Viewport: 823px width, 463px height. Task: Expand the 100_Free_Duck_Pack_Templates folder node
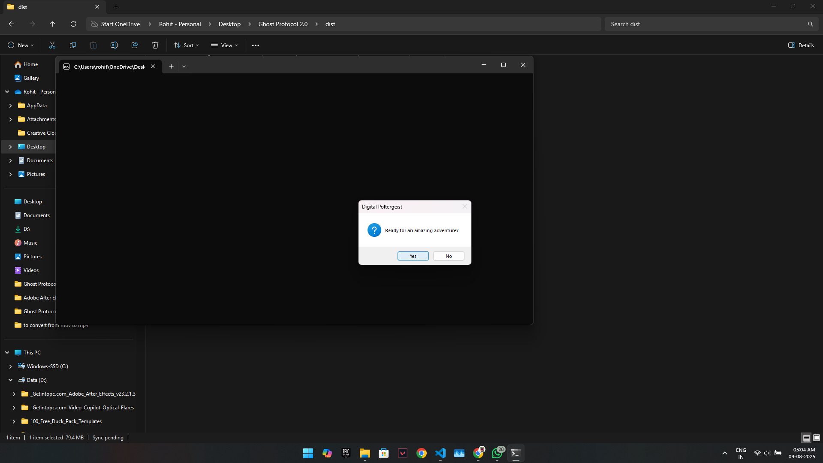click(14, 421)
